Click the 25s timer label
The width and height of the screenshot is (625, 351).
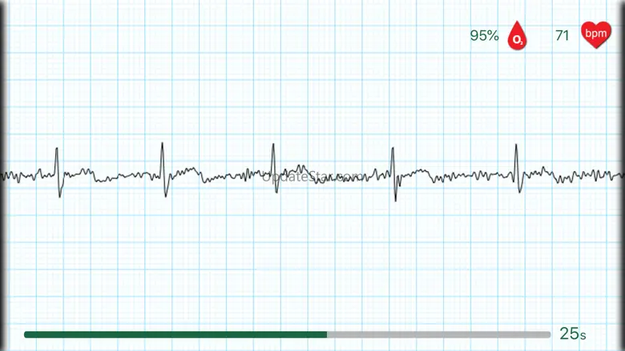(x=573, y=334)
